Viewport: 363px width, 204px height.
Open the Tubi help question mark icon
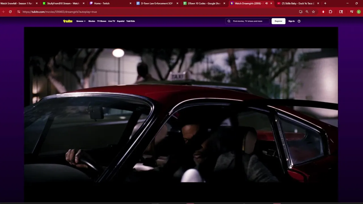(299, 21)
